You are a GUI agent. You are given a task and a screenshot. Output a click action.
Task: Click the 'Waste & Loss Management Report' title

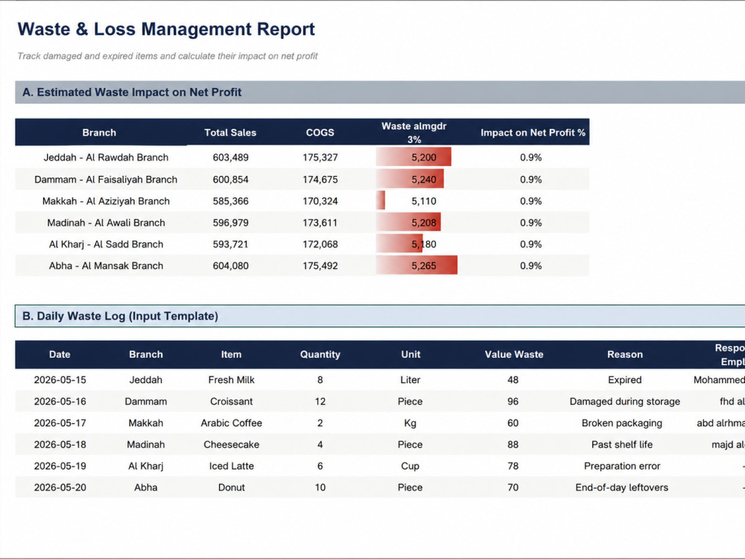[166, 29]
